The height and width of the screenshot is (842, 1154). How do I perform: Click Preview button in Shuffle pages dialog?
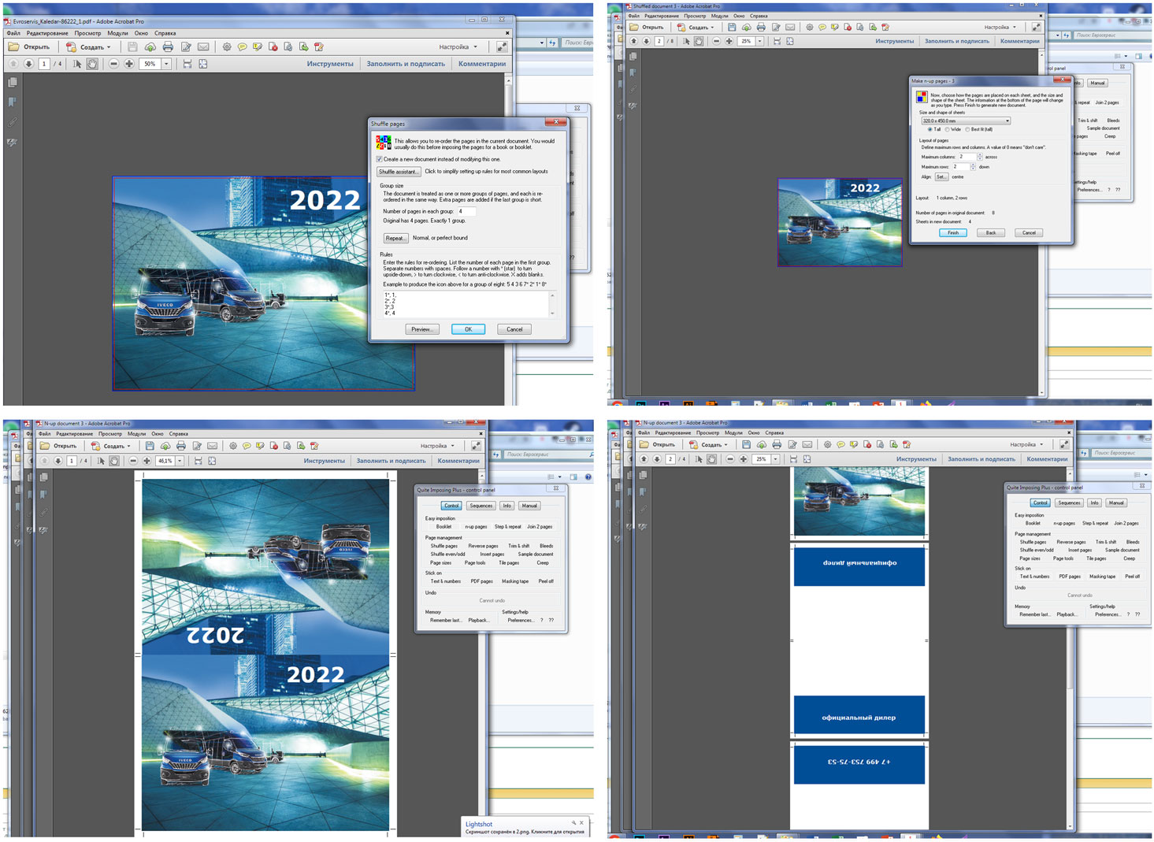pos(421,329)
